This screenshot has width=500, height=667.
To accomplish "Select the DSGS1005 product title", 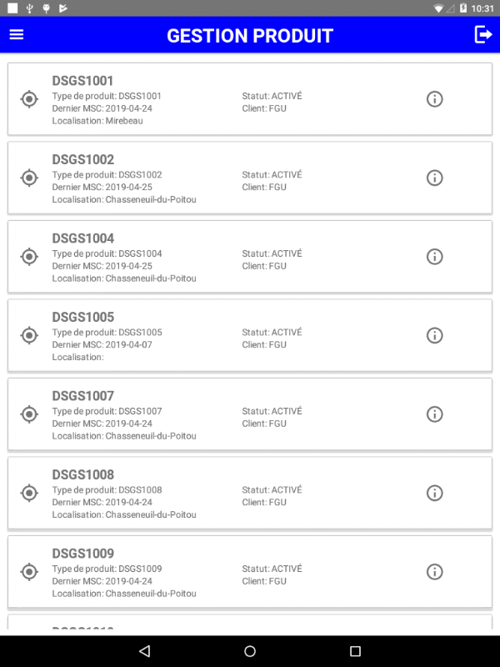I will coord(82,317).
